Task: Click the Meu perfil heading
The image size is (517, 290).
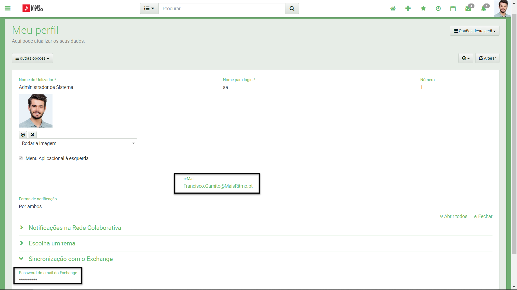Action: [x=35, y=30]
